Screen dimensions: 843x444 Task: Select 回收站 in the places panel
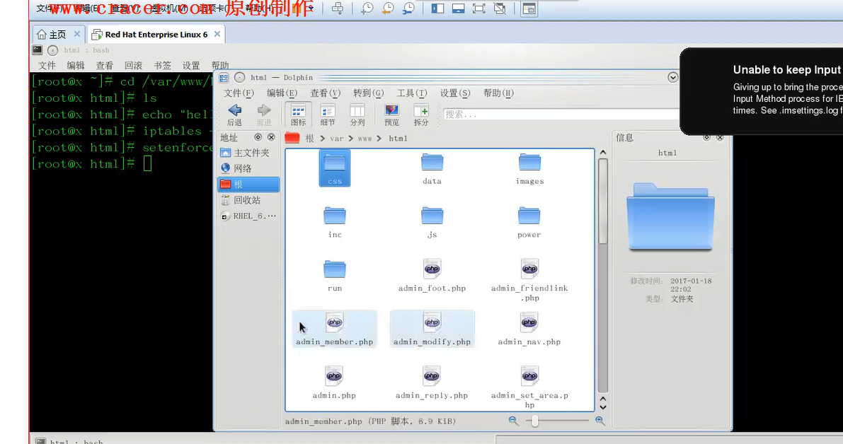tap(247, 200)
